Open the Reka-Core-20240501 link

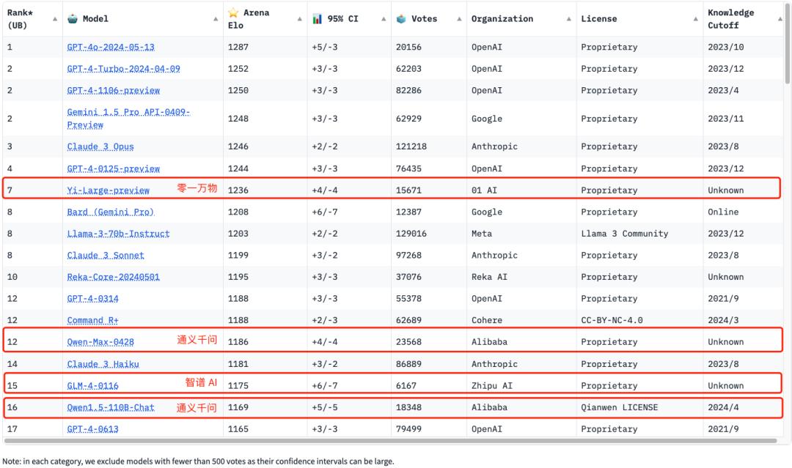(x=113, y=277)
